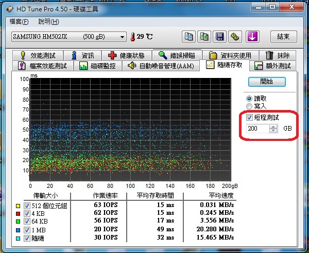Screen dimensions: 309x253
Task: Switch to the 磁碟監控 disk monitor tab
Action: tap(98, 66)
